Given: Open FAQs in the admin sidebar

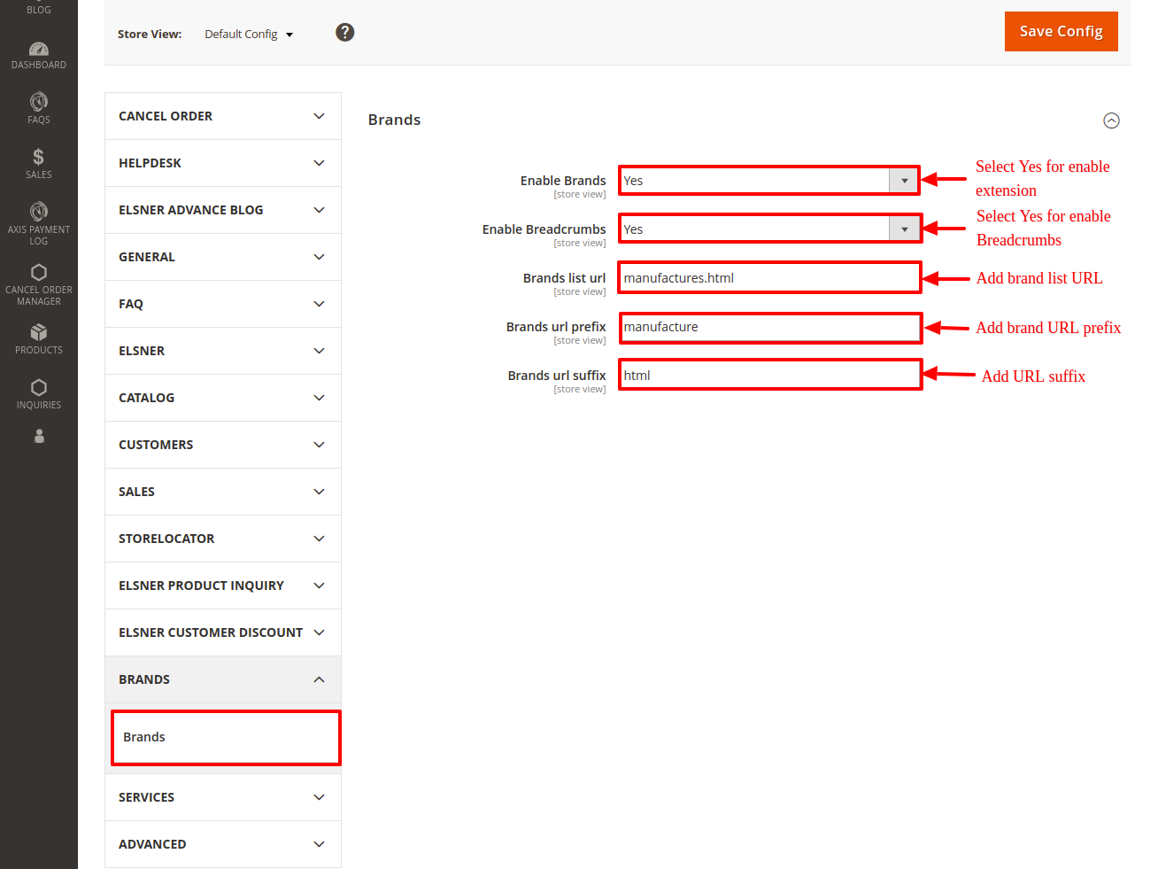Looking at the screenshot, I should coord(38,108).
